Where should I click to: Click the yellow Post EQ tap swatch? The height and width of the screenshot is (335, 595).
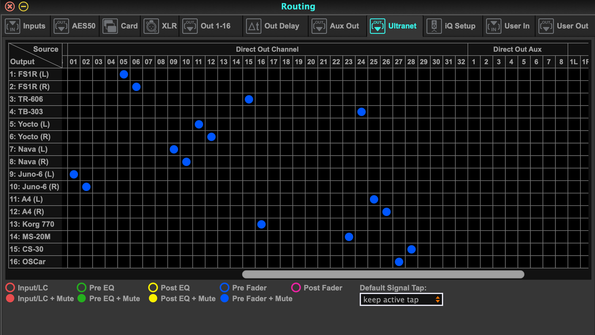[152, 288]
